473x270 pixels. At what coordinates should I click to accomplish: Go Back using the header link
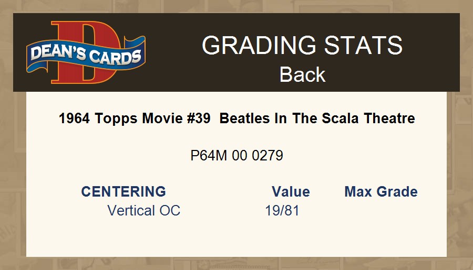(302, 74)
